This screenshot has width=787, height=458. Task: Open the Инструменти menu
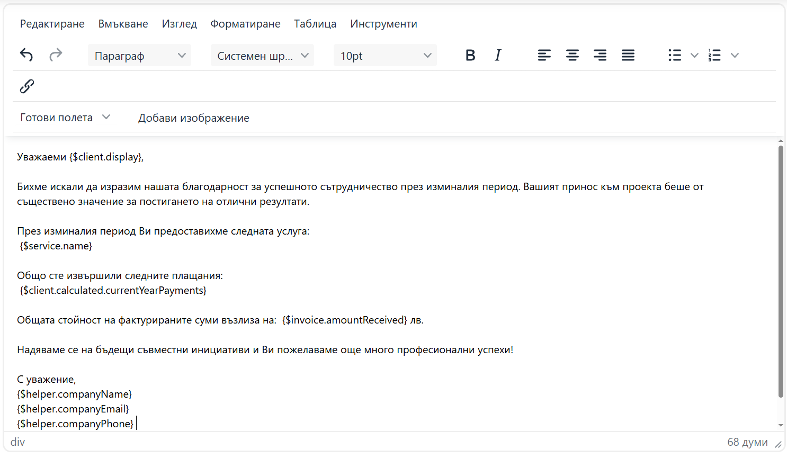click(384, 24)
